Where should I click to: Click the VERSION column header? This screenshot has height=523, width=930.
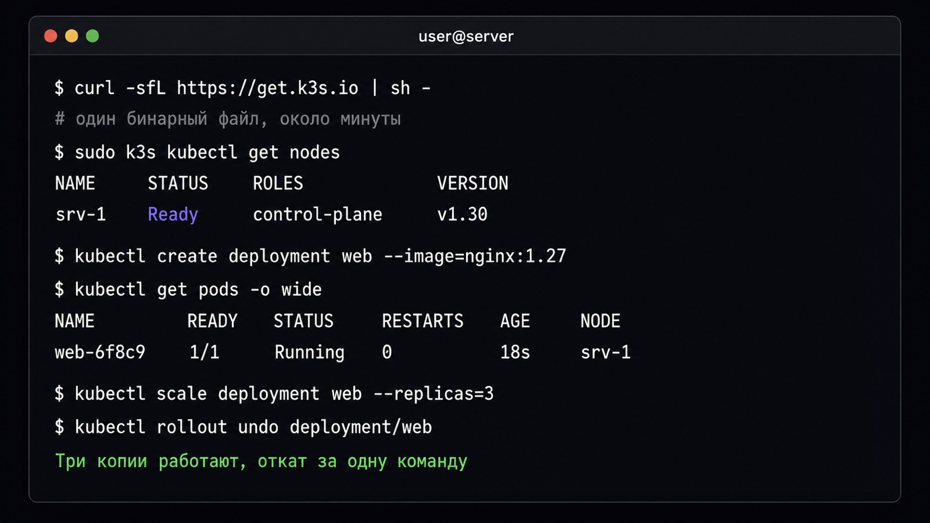click(473, 184)
